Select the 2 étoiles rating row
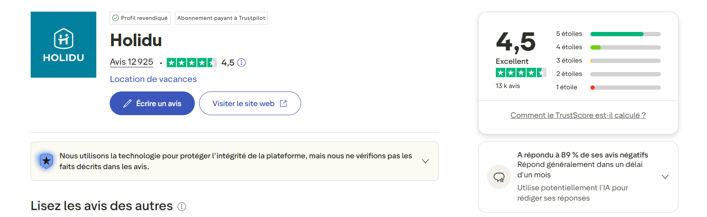 click(x=608, y=74)
